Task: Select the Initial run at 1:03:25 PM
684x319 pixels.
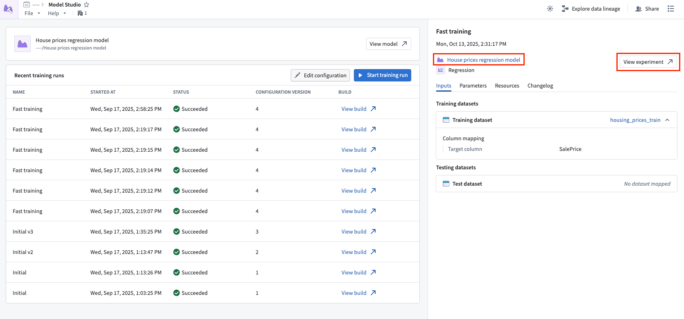Action: 213,293
